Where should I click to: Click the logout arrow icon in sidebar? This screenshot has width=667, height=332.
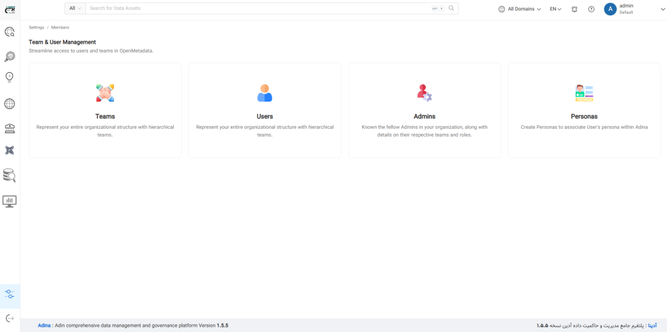click(10, 318)
